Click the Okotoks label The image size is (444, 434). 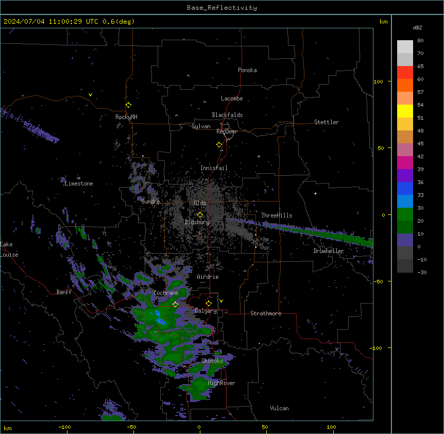click(212, 361)
